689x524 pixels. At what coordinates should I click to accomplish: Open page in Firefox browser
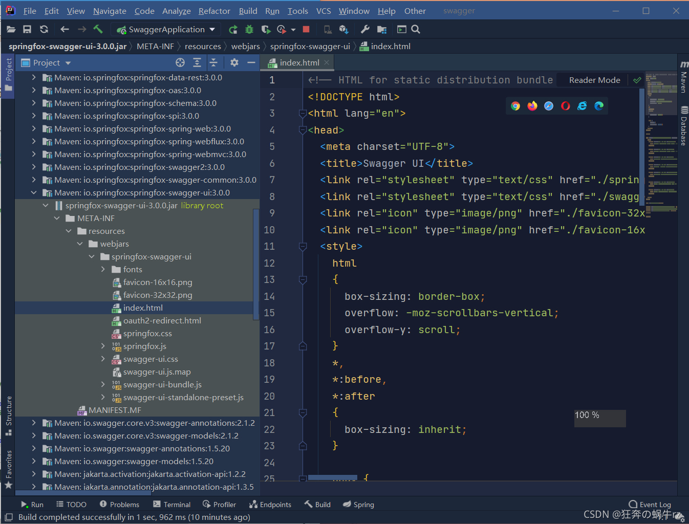tap(532, 106)
